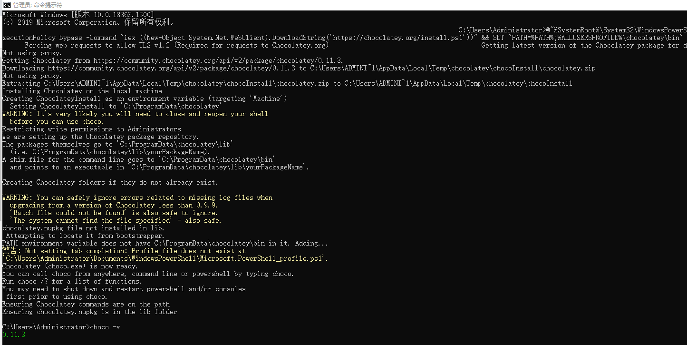Viewport: 687px width, 345px height.
Task: Click the 'Getting latest version of the Chocolatey package' text
Action: coord(584,45)
